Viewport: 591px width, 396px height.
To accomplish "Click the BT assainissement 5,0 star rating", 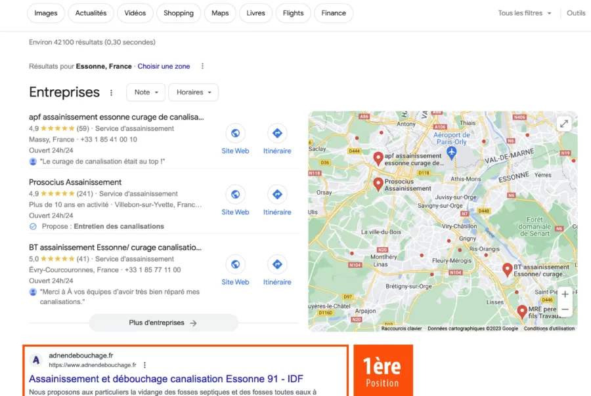I will (59, 259).
